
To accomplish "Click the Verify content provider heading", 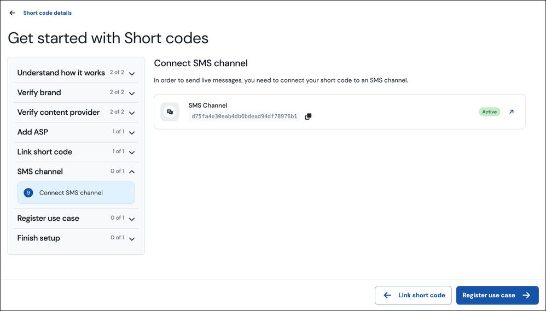I will [59, 112].
